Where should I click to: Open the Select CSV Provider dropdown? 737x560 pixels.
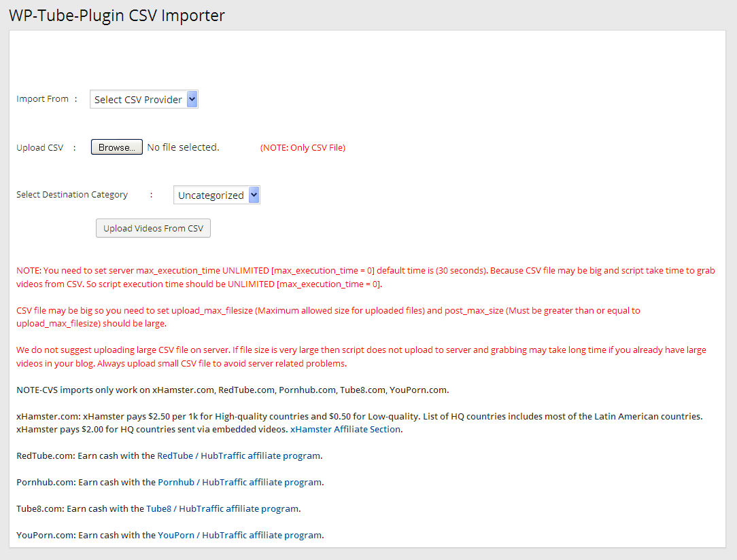(x=144, y=99)
